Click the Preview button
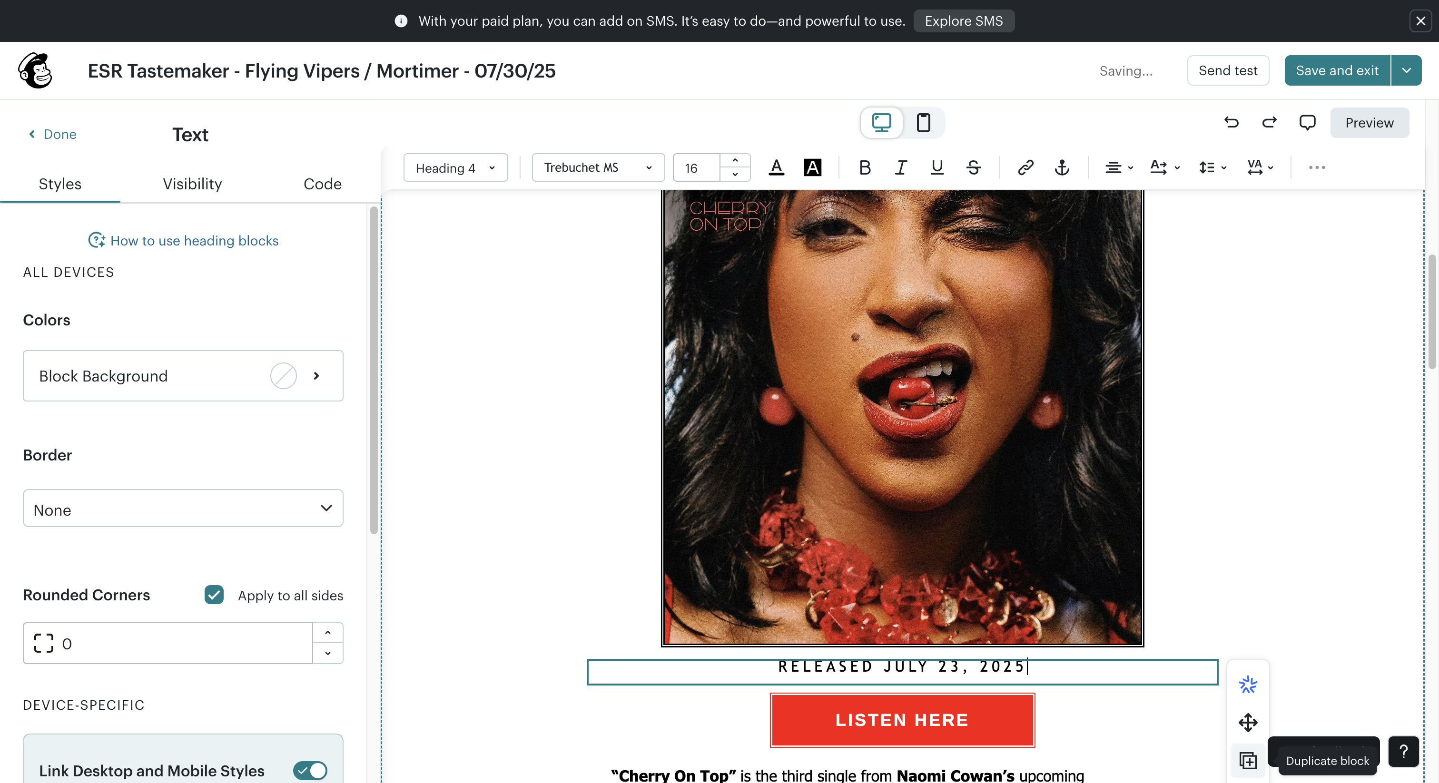This screenshot has width=1439, height=783. click(x=1369, y=122)
